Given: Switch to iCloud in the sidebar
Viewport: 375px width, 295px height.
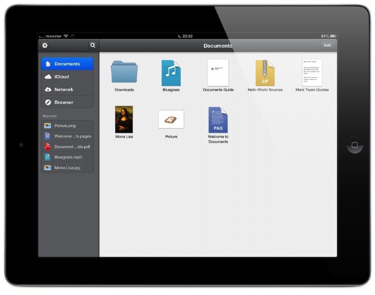Looking at the screenshot, I should click(67, 77).
